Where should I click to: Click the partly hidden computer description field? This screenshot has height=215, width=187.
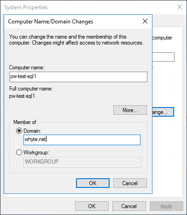(x=164, y=57)
